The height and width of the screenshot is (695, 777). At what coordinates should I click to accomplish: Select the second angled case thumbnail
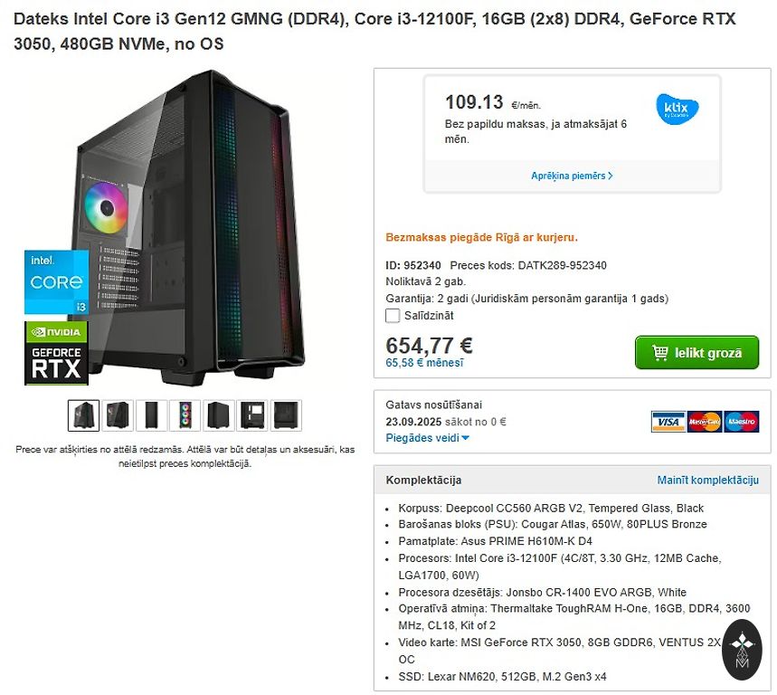tap(118, 414)
